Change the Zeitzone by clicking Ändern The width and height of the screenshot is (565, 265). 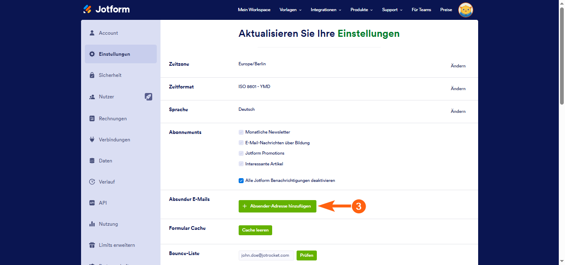point(458,66)
